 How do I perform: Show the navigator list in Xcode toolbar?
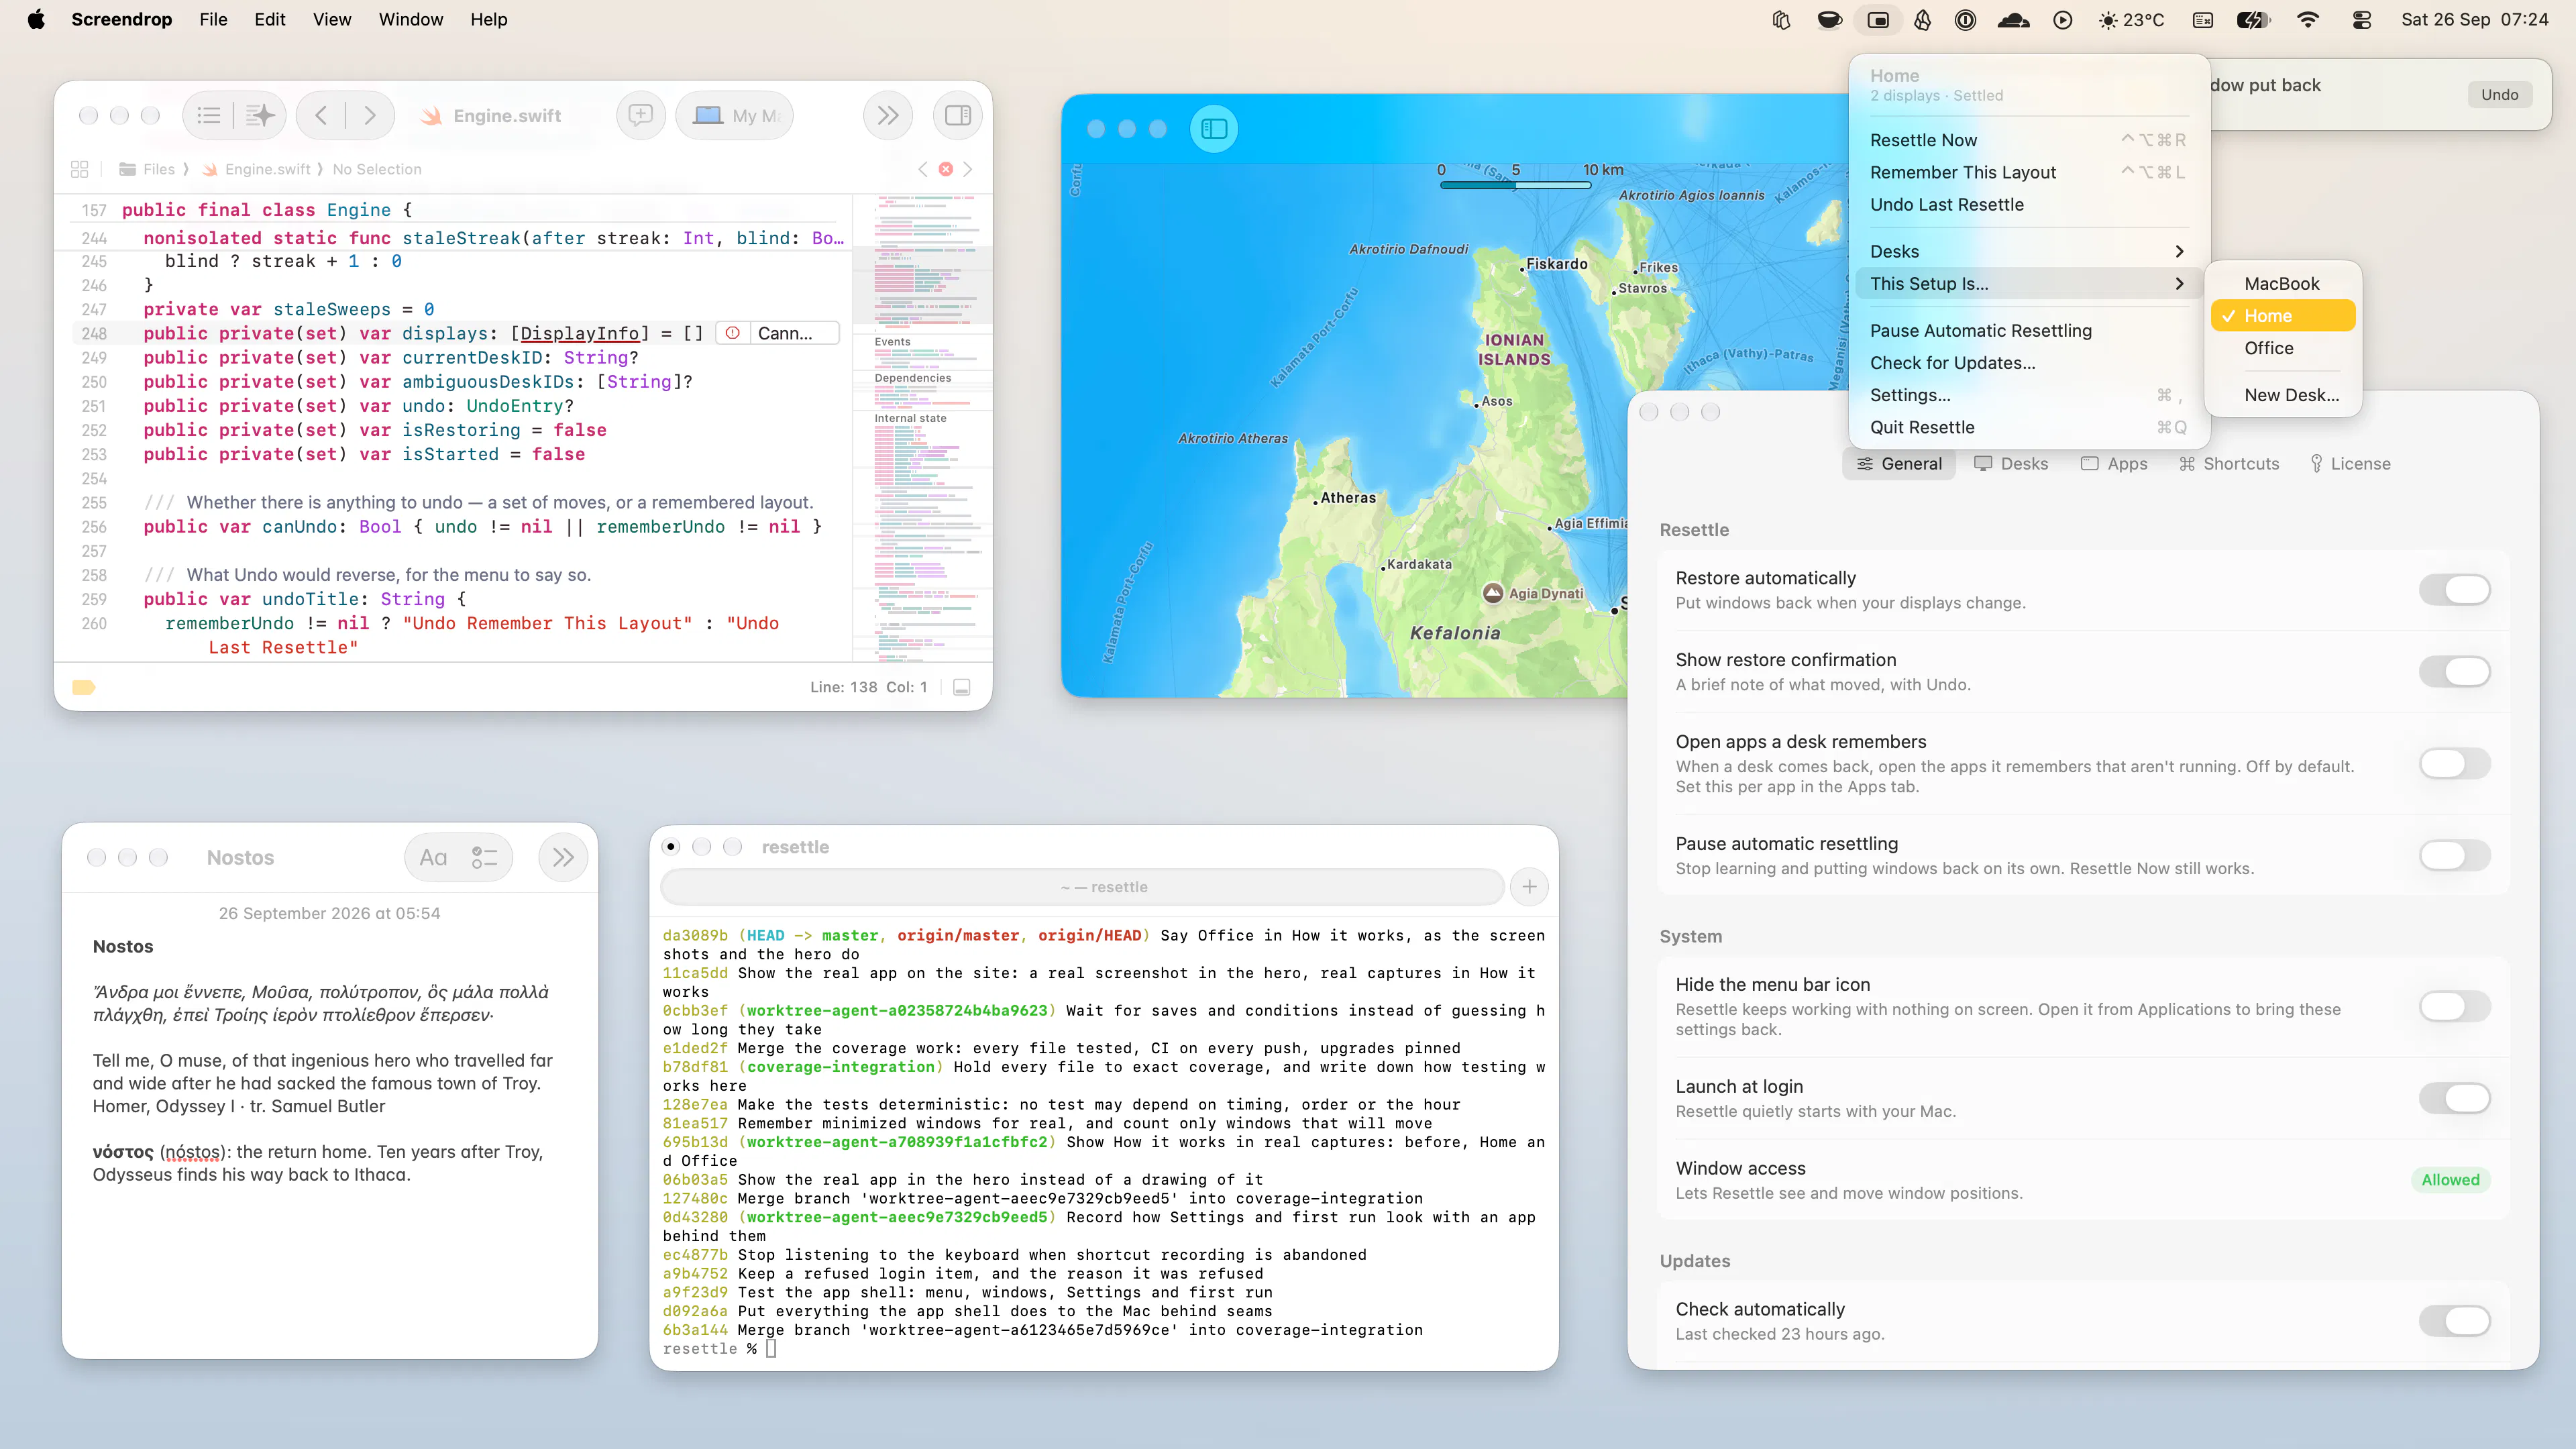(x=209, y=116)
